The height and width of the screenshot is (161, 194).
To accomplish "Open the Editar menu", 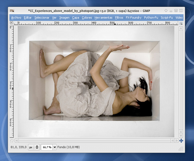I will point(28,18).
